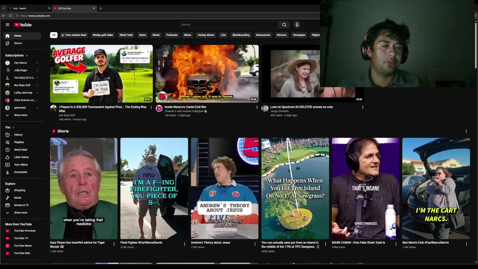Open options for Fired Fighter short

(x=184, y=244)
